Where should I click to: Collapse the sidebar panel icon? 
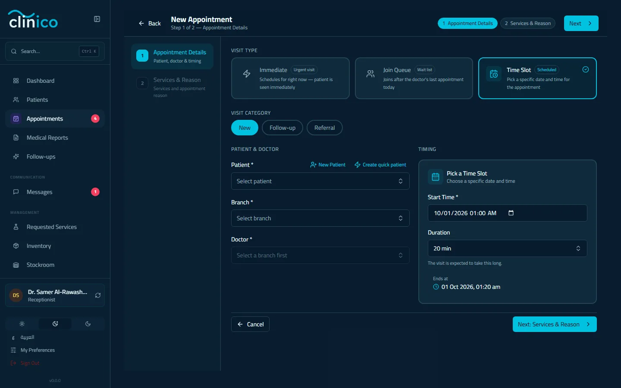97,19
